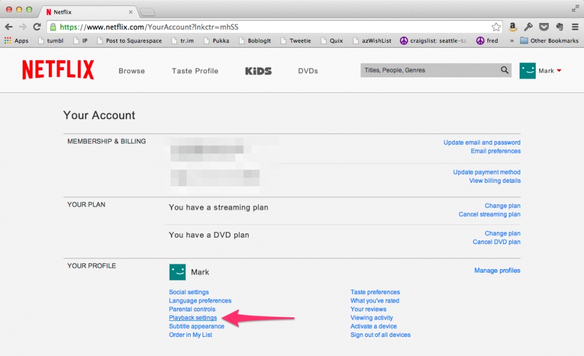Click Cancel DVD plan
This screenshot has height=356, width=584.
[496, 242]
